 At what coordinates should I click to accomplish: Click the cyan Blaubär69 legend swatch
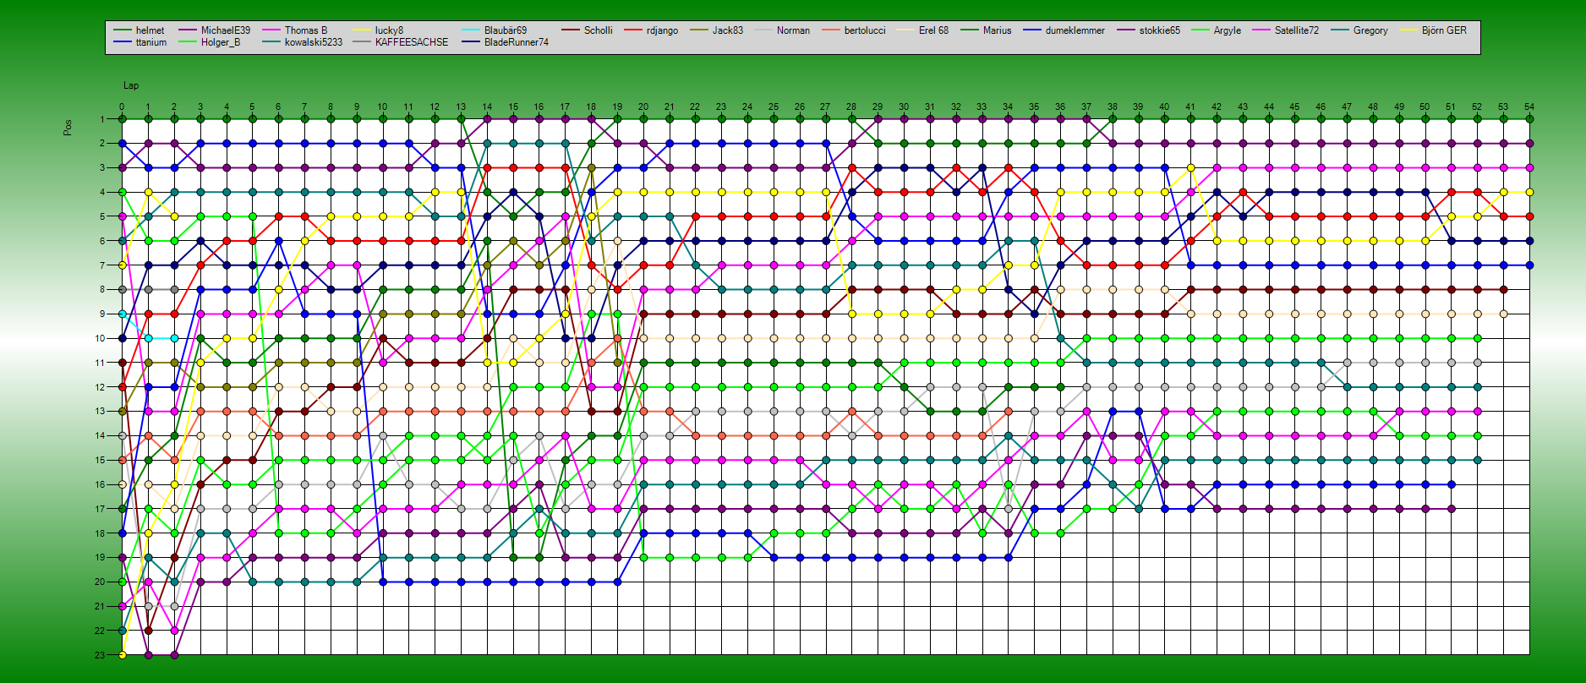pos(471,30)
